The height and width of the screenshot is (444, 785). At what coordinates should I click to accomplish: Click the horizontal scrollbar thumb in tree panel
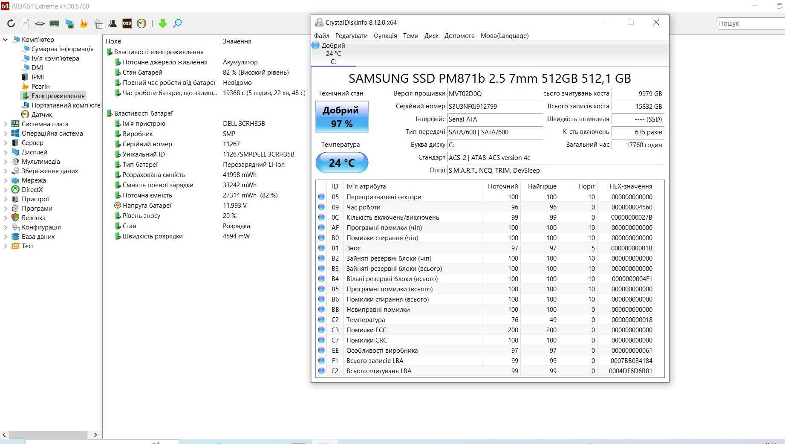point(48,435)
